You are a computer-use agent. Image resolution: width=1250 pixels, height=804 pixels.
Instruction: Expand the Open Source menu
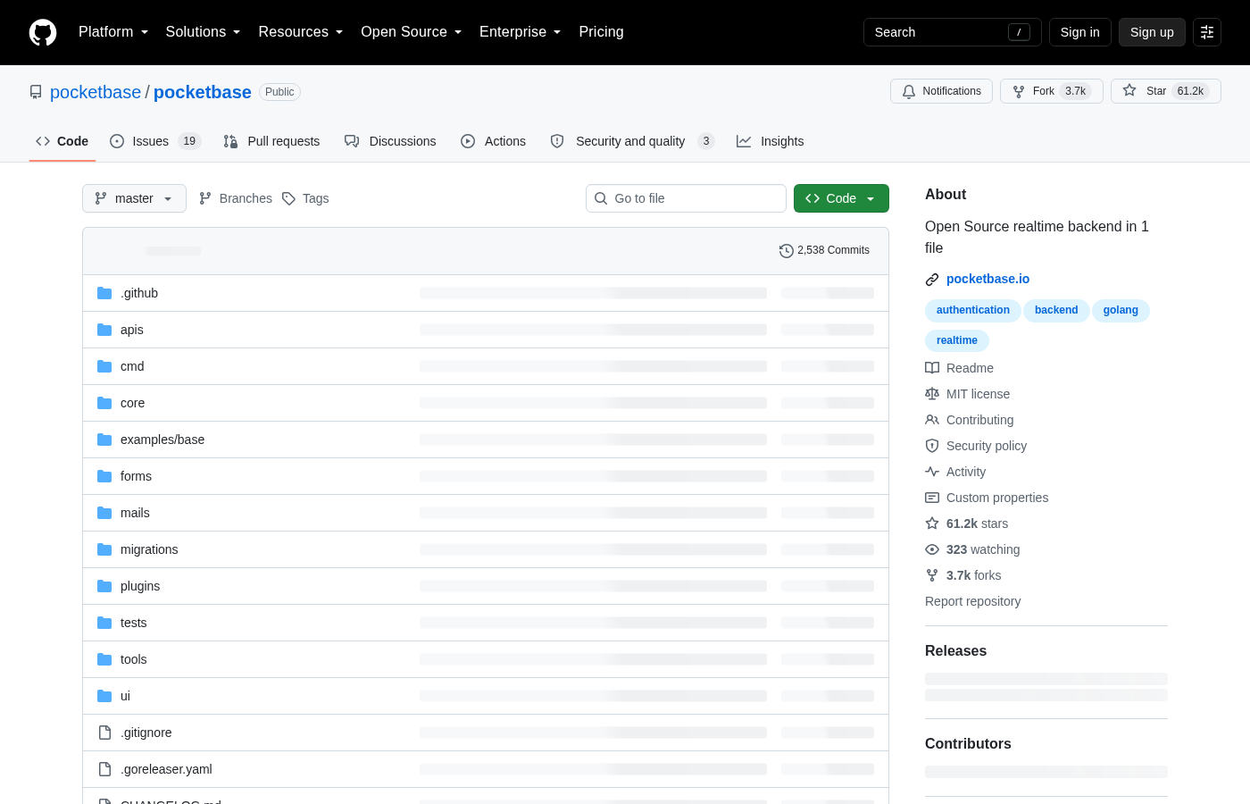click(x=411, y=32)
